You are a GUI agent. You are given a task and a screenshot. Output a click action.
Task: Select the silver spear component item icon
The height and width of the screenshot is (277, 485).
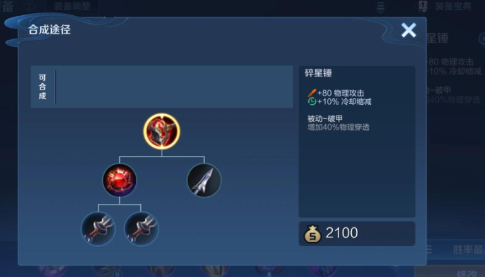click(204, 180)
